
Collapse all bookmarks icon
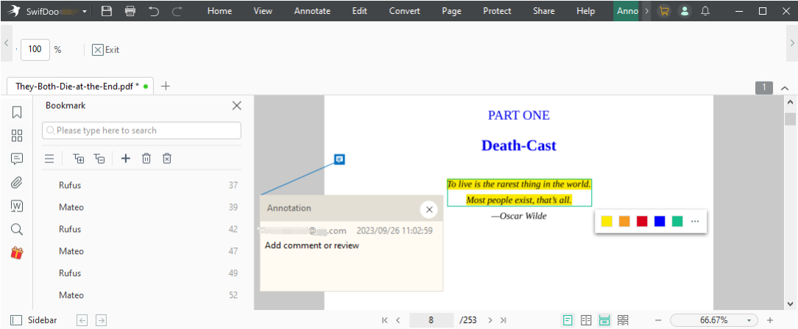(100, 159)
